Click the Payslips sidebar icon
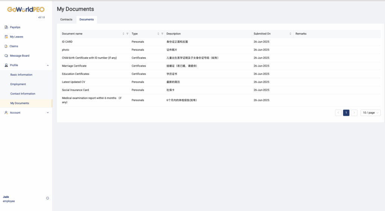Screen dimensions: 385x211 (x=6, y=27)
